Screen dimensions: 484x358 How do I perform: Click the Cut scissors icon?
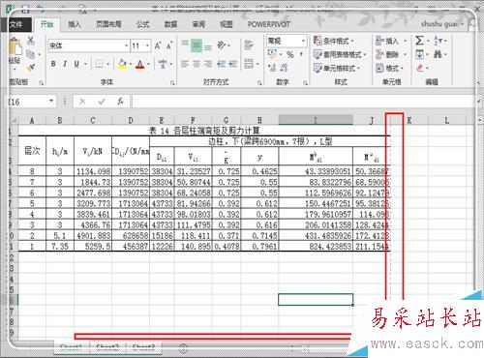(31, 41)
